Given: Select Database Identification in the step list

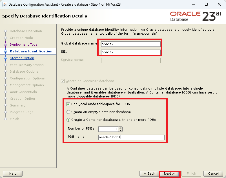Looking at the screenshot, I should (31, 51).
